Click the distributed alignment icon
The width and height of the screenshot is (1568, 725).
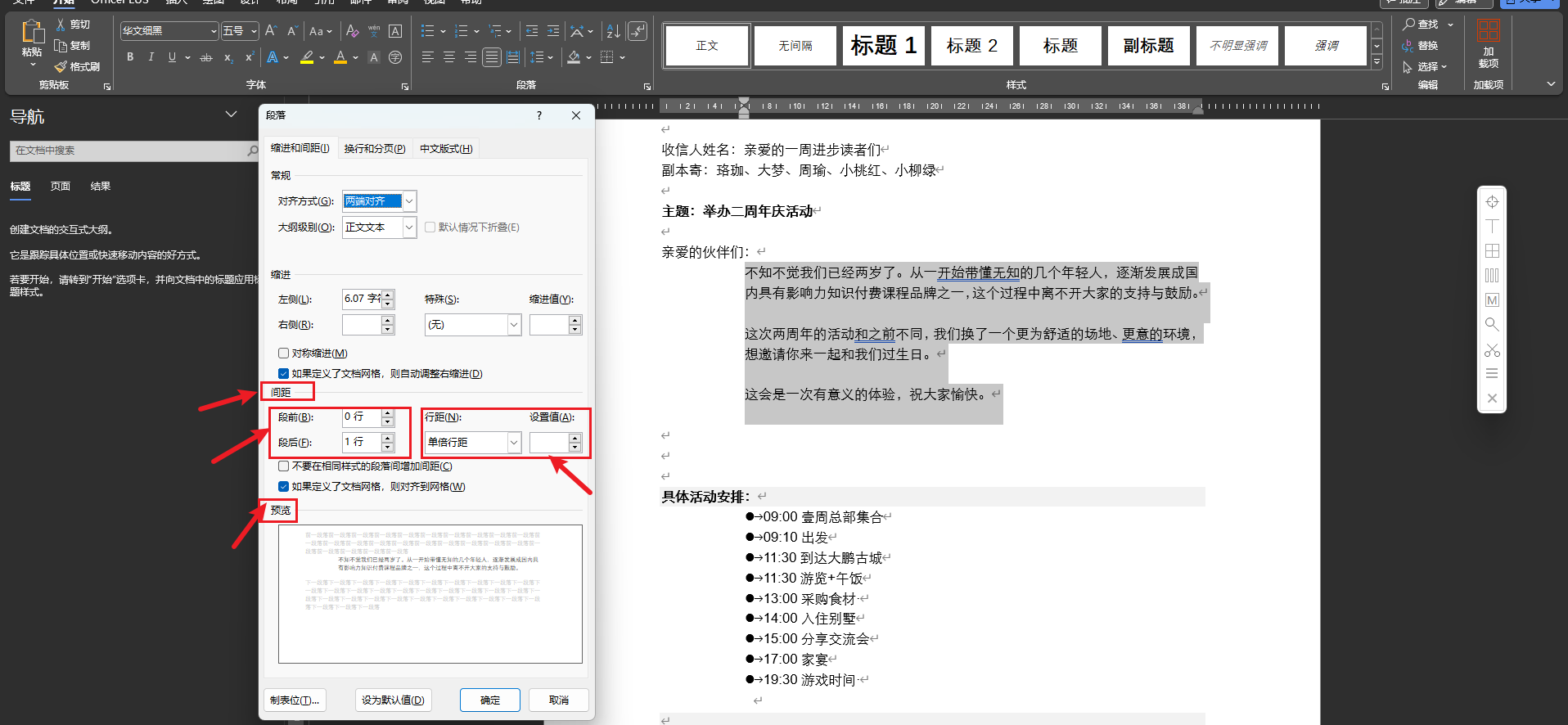click(513, 57)
